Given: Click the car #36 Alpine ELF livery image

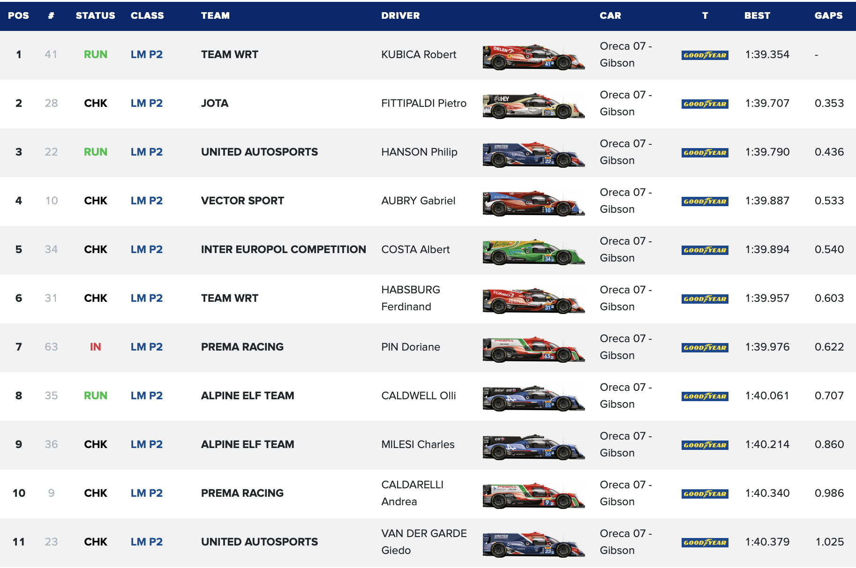Looking at the screenshot, I should [533, 447].
